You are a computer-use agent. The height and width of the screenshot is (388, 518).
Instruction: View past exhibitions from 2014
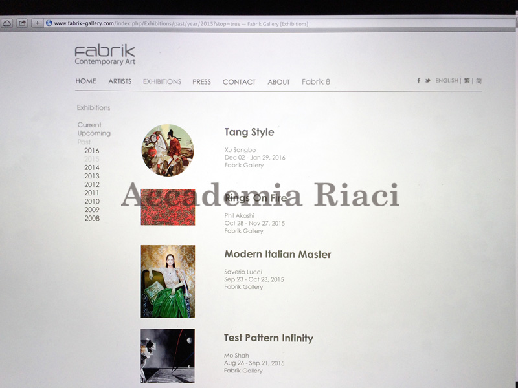click(91, 167)
